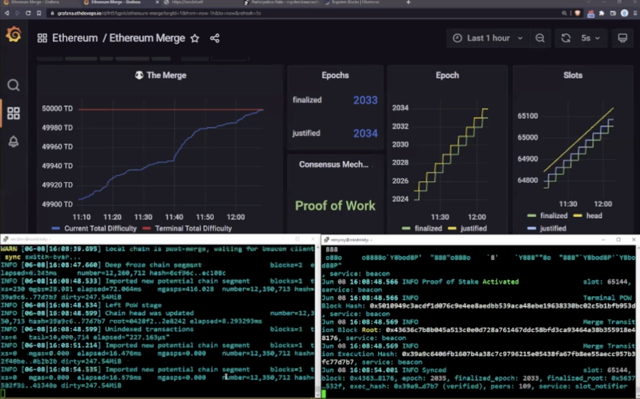This screenshot has height=399, width=640.
Task: Zoom out time range with magnifier icon
Action: click(540, 38)
